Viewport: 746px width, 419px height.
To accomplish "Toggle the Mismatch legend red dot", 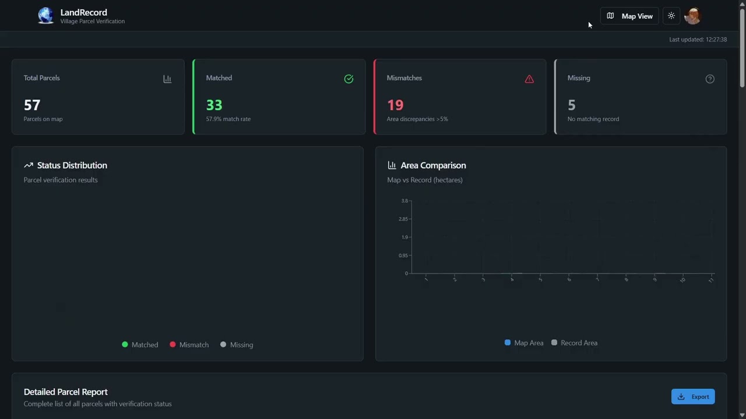I will 173,345.
